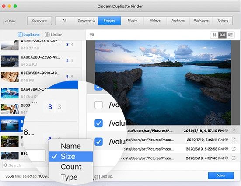Preview the file dated 5:22:58 PM via eye icon

(x=226, y=149)
